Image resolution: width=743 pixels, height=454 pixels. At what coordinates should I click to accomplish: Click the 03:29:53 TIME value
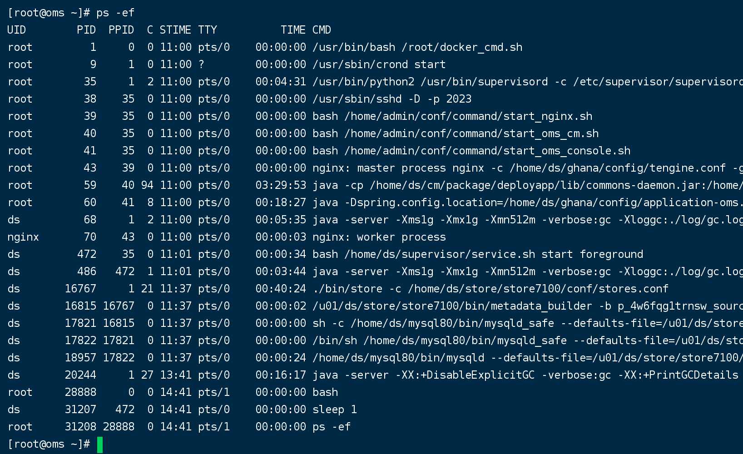pyautogui.click(x=281, y=185)
